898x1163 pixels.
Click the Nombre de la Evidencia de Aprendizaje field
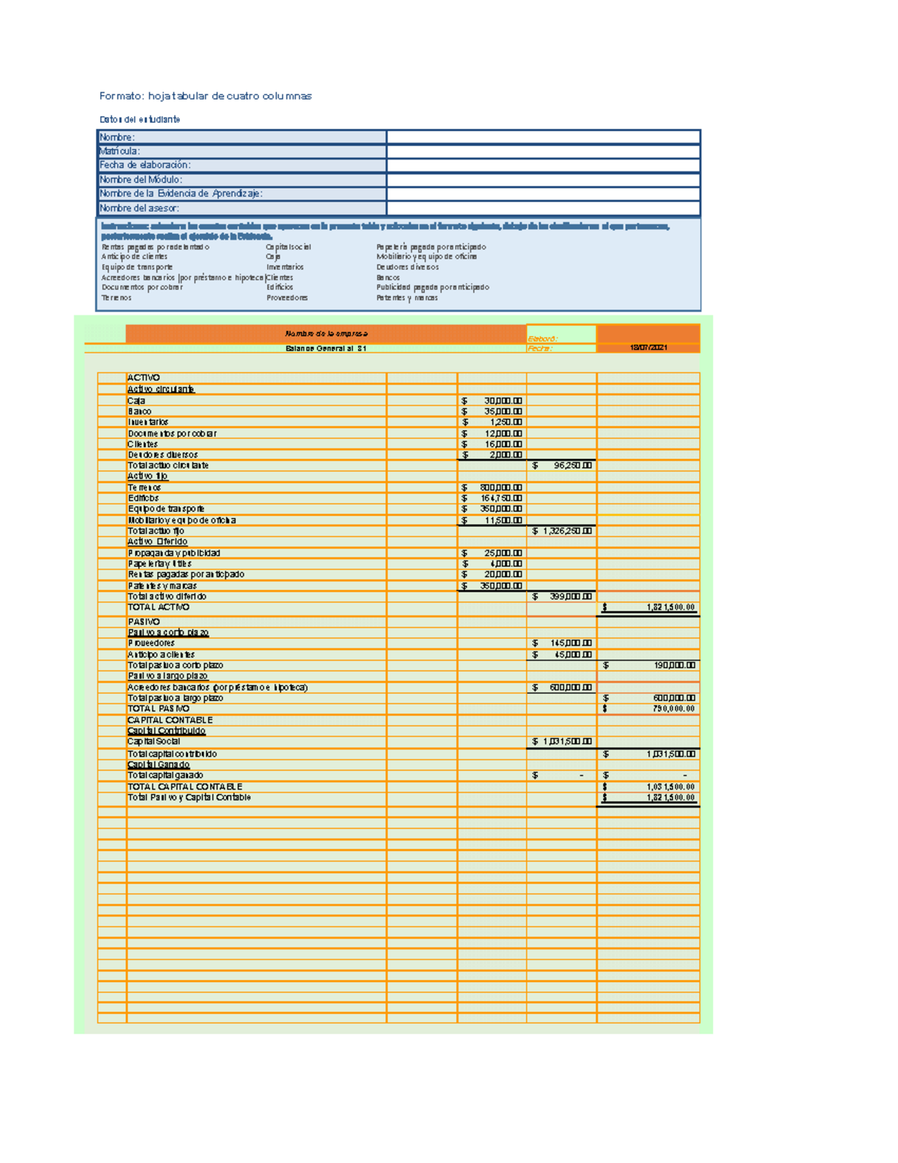543,194
